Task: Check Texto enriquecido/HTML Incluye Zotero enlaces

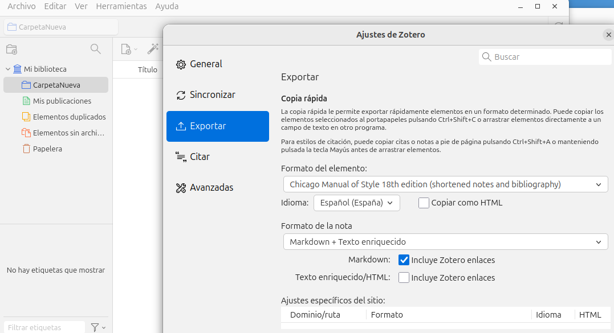Action: click(x=404, y=278)
